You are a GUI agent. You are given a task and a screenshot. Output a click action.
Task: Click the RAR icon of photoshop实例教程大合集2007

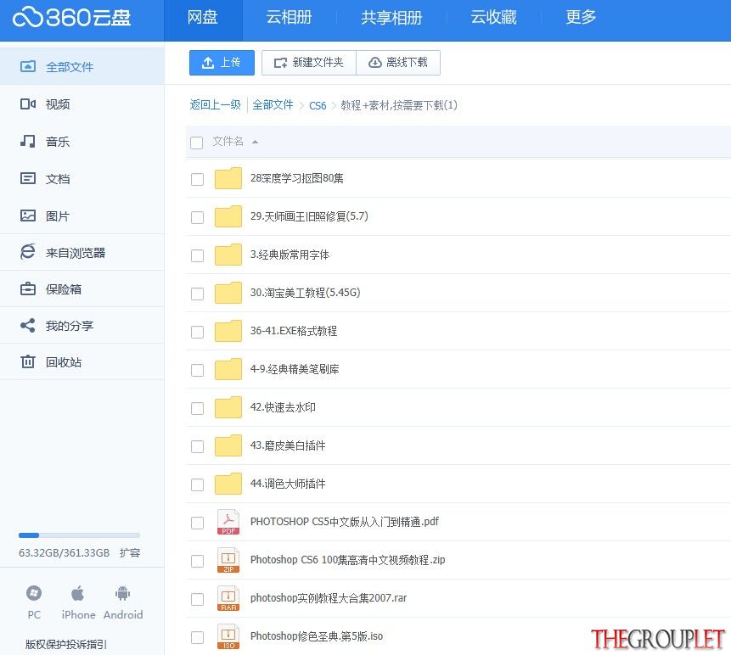(228, 599)
